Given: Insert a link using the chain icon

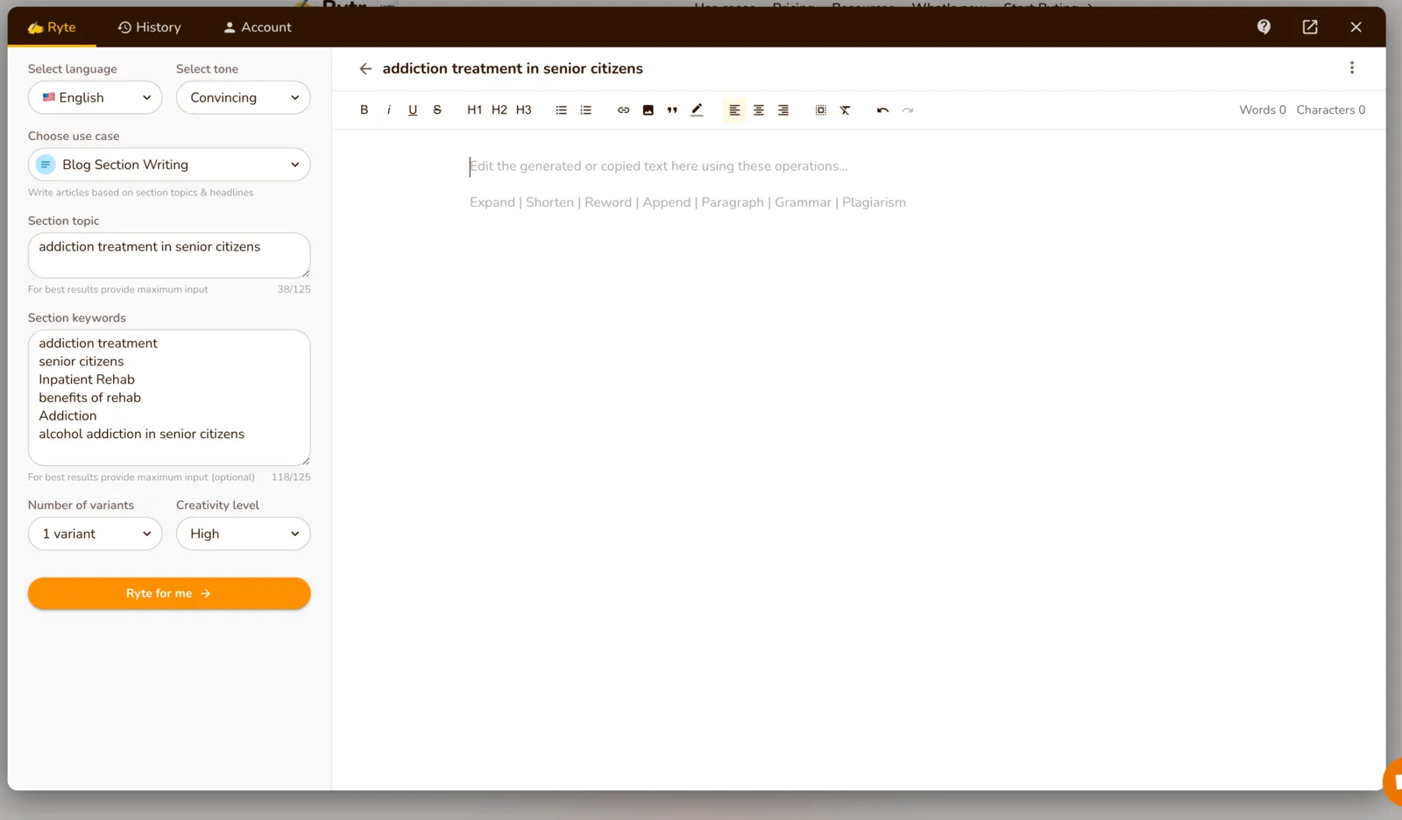Looking at the screenshot, I should click(x=623, y=110).
